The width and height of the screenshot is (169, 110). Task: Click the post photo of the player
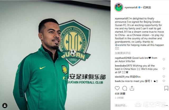pyautogui.click(x=55, y=55)
